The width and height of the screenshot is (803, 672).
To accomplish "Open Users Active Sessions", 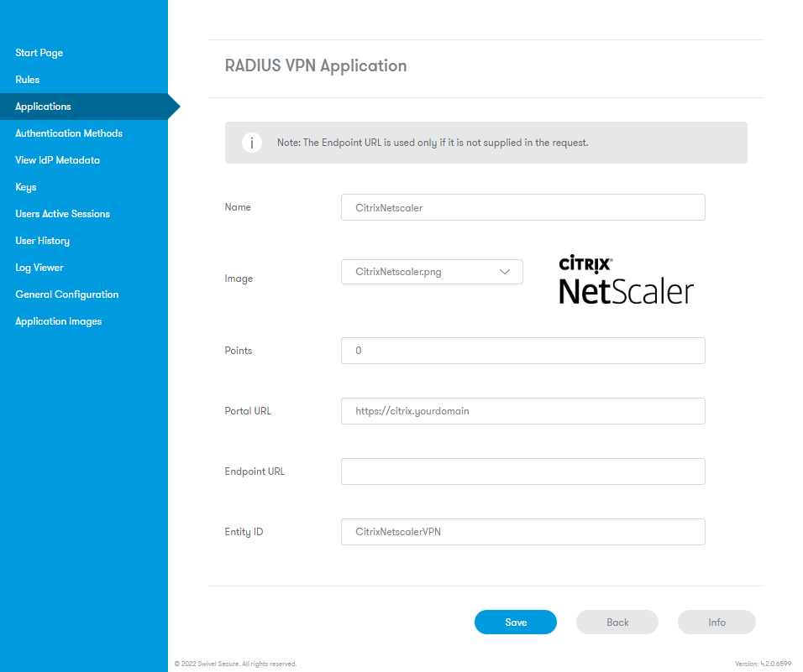I will point(62,213).
